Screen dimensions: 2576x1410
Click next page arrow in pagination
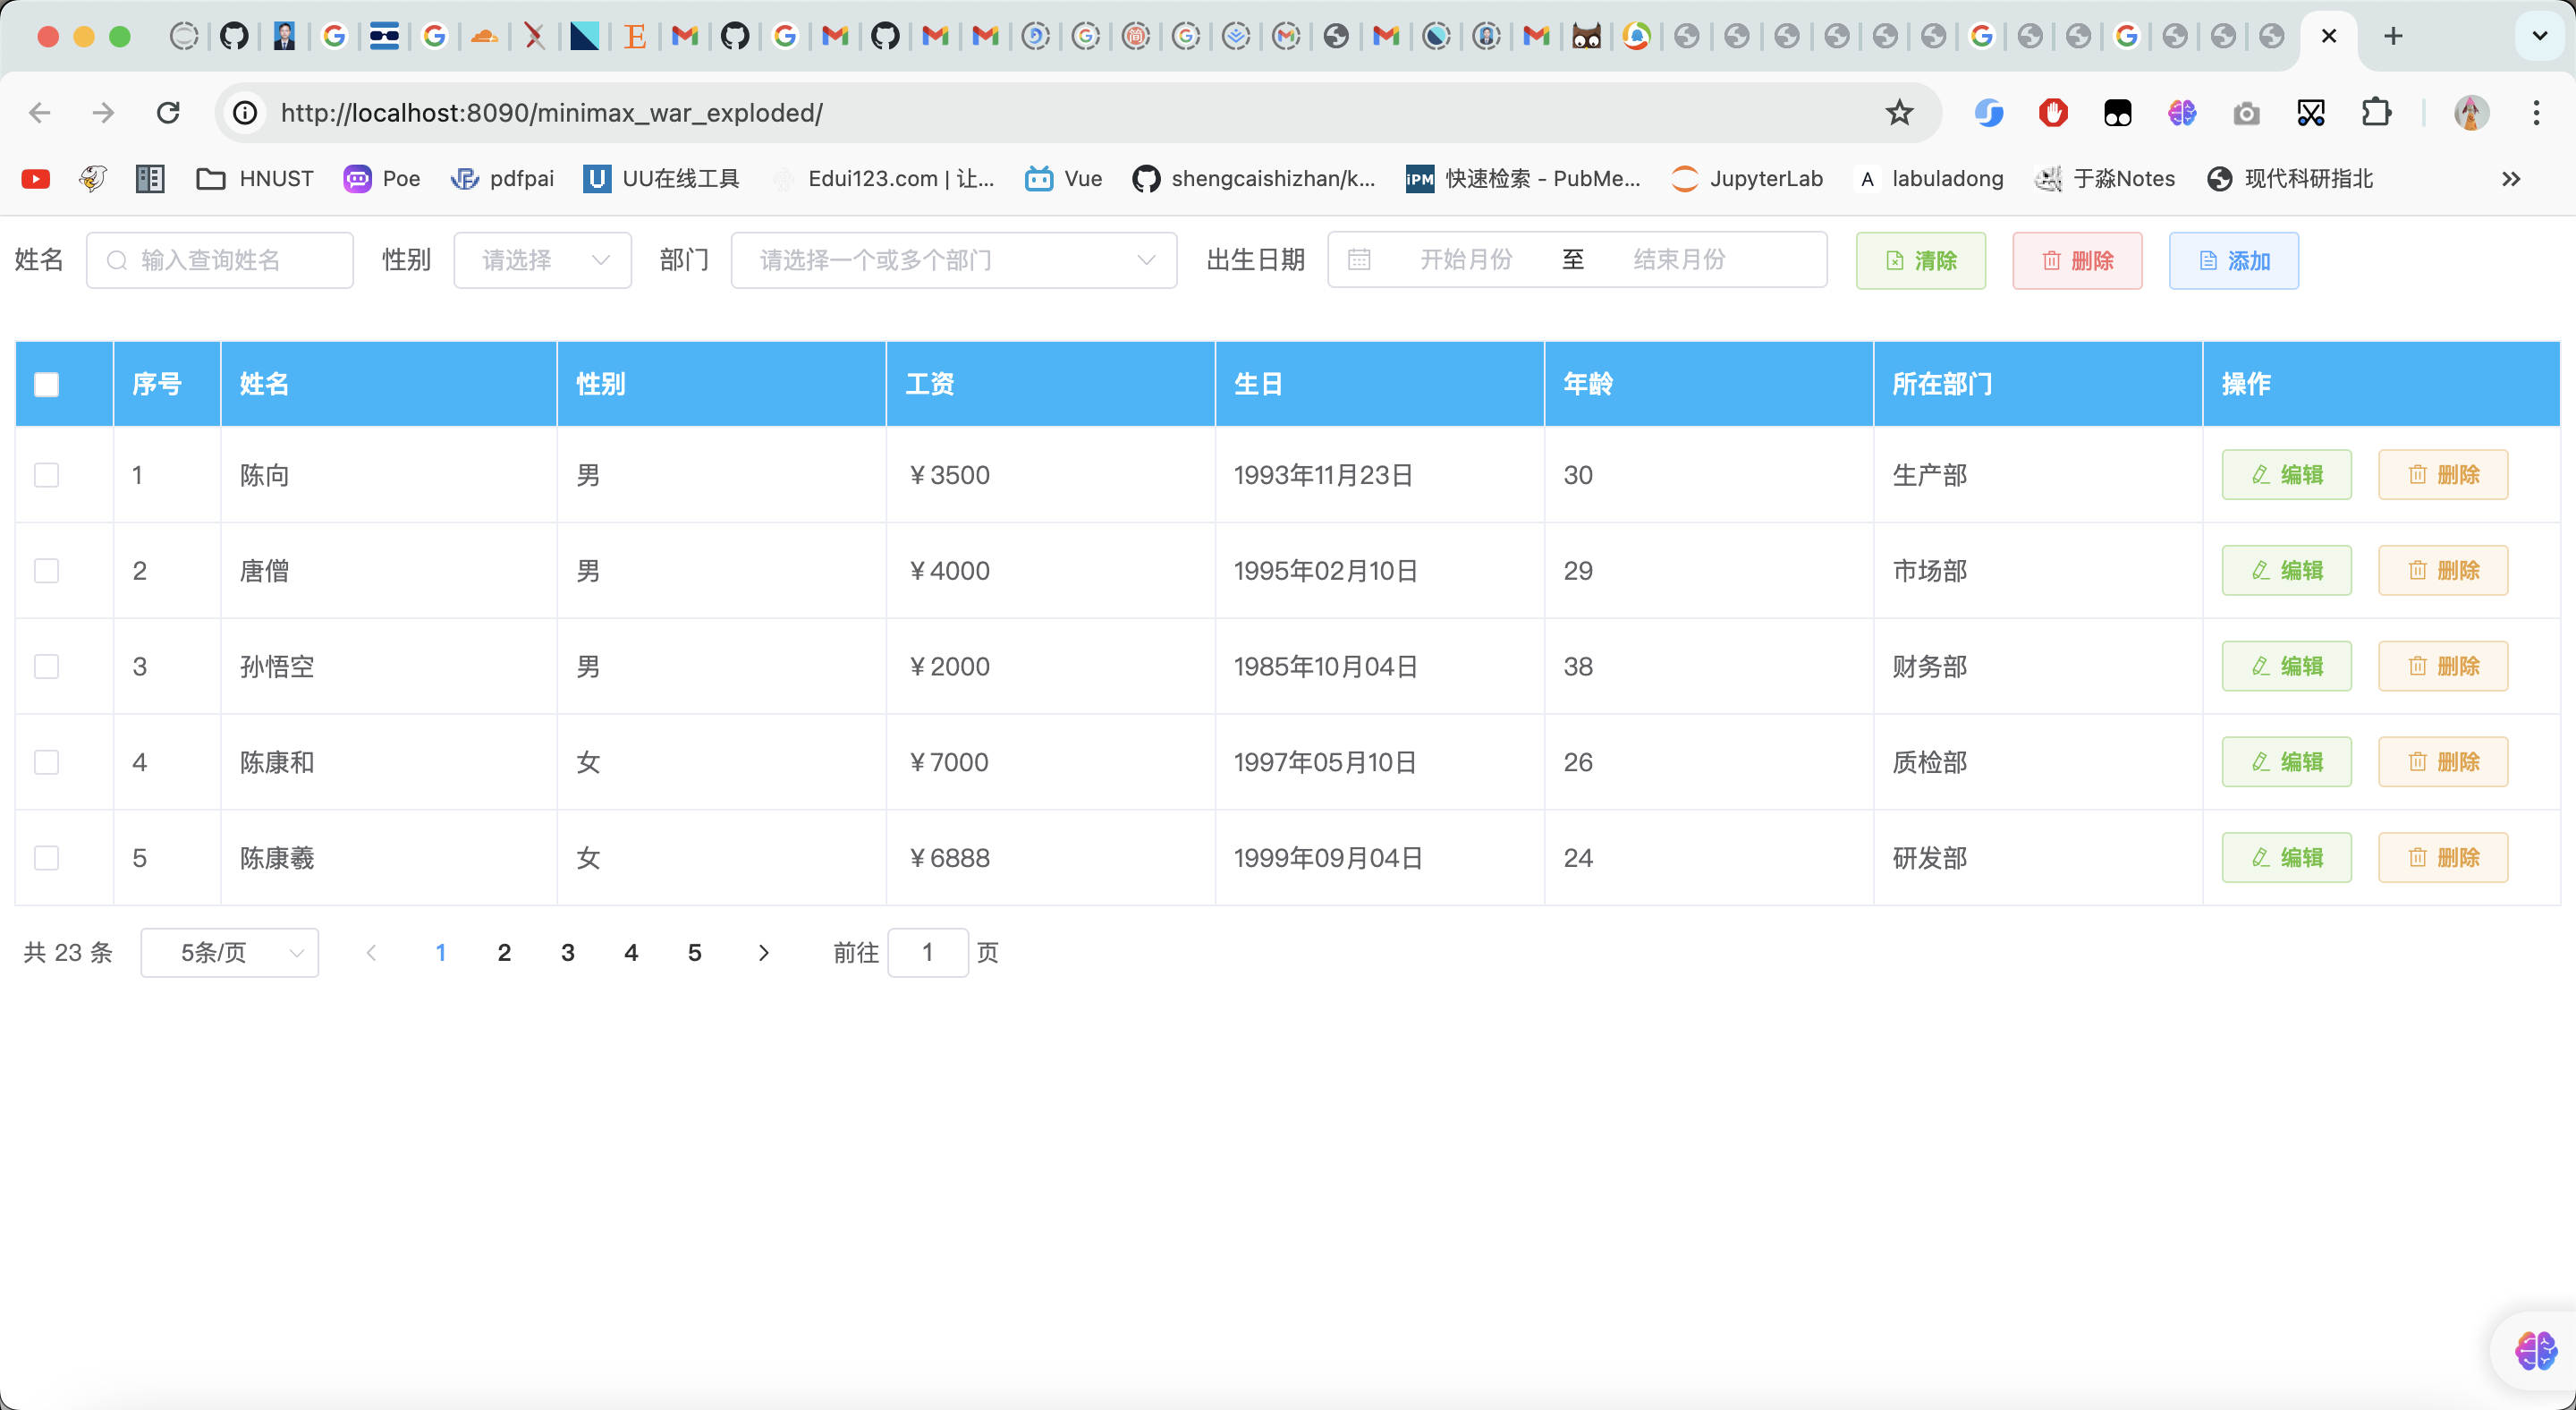coord(763,952)
